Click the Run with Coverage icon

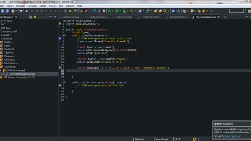point(124,11)
